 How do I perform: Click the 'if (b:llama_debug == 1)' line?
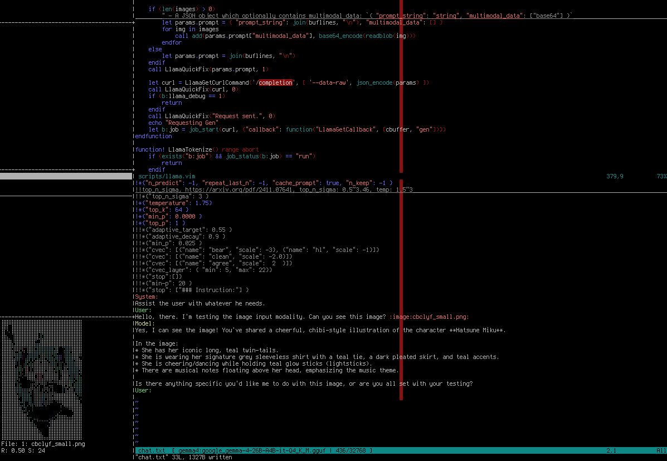[x=187, y=96]
